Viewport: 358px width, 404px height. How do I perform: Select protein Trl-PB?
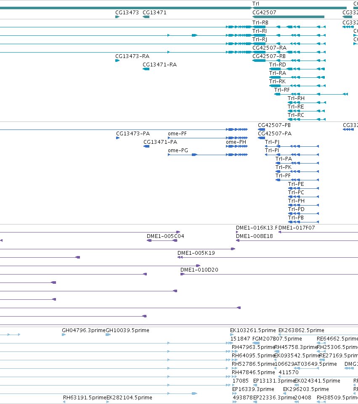[303, 222]
